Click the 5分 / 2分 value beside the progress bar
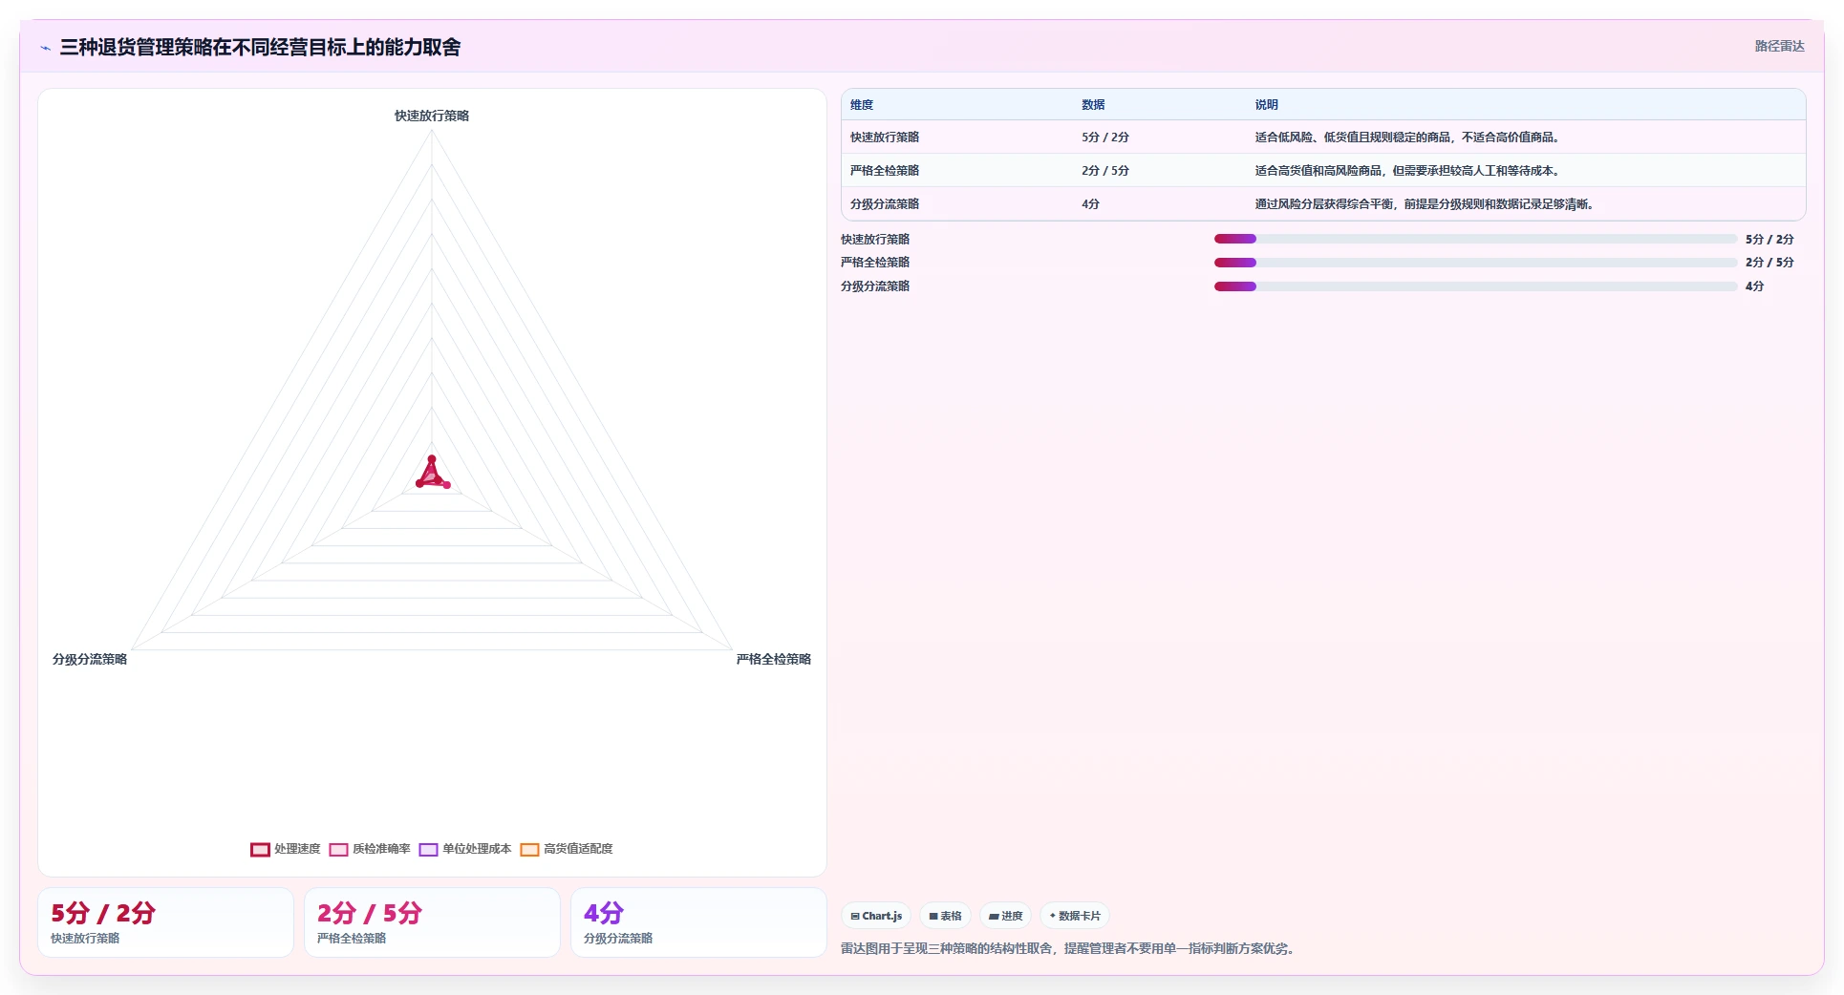The height and width of the screenshot is (995, 1844). (x=1769, y=240)
